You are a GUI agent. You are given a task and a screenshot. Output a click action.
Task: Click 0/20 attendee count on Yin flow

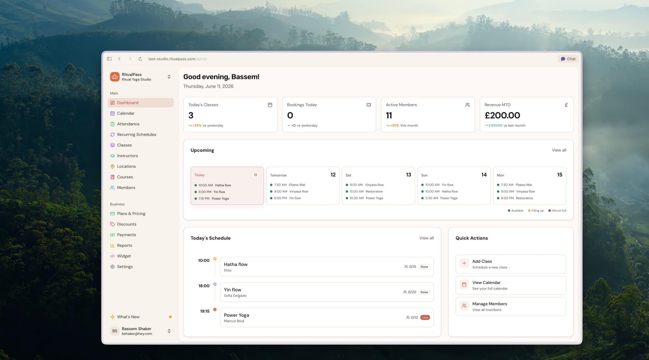click(x=410, y=292)
